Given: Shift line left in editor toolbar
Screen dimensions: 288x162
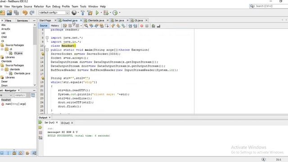Looking at the screenshot, I should (130, 26).
